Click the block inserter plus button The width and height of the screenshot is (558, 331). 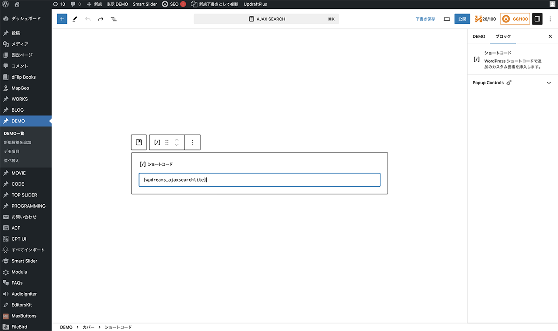tap(62, 19)
